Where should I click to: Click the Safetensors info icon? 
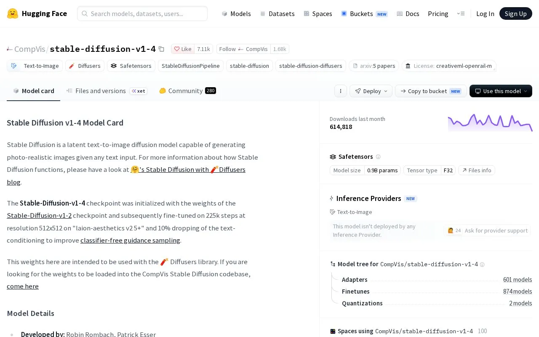point(378,157)
